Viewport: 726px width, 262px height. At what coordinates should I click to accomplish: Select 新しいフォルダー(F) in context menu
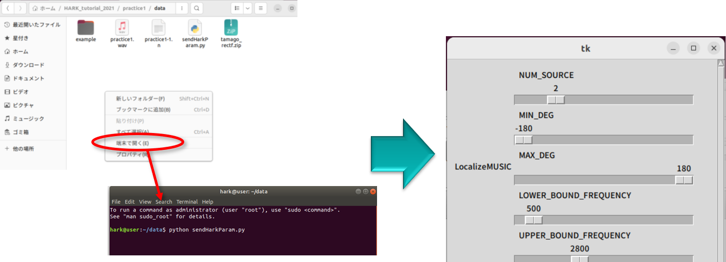click(x=140, y=98)
